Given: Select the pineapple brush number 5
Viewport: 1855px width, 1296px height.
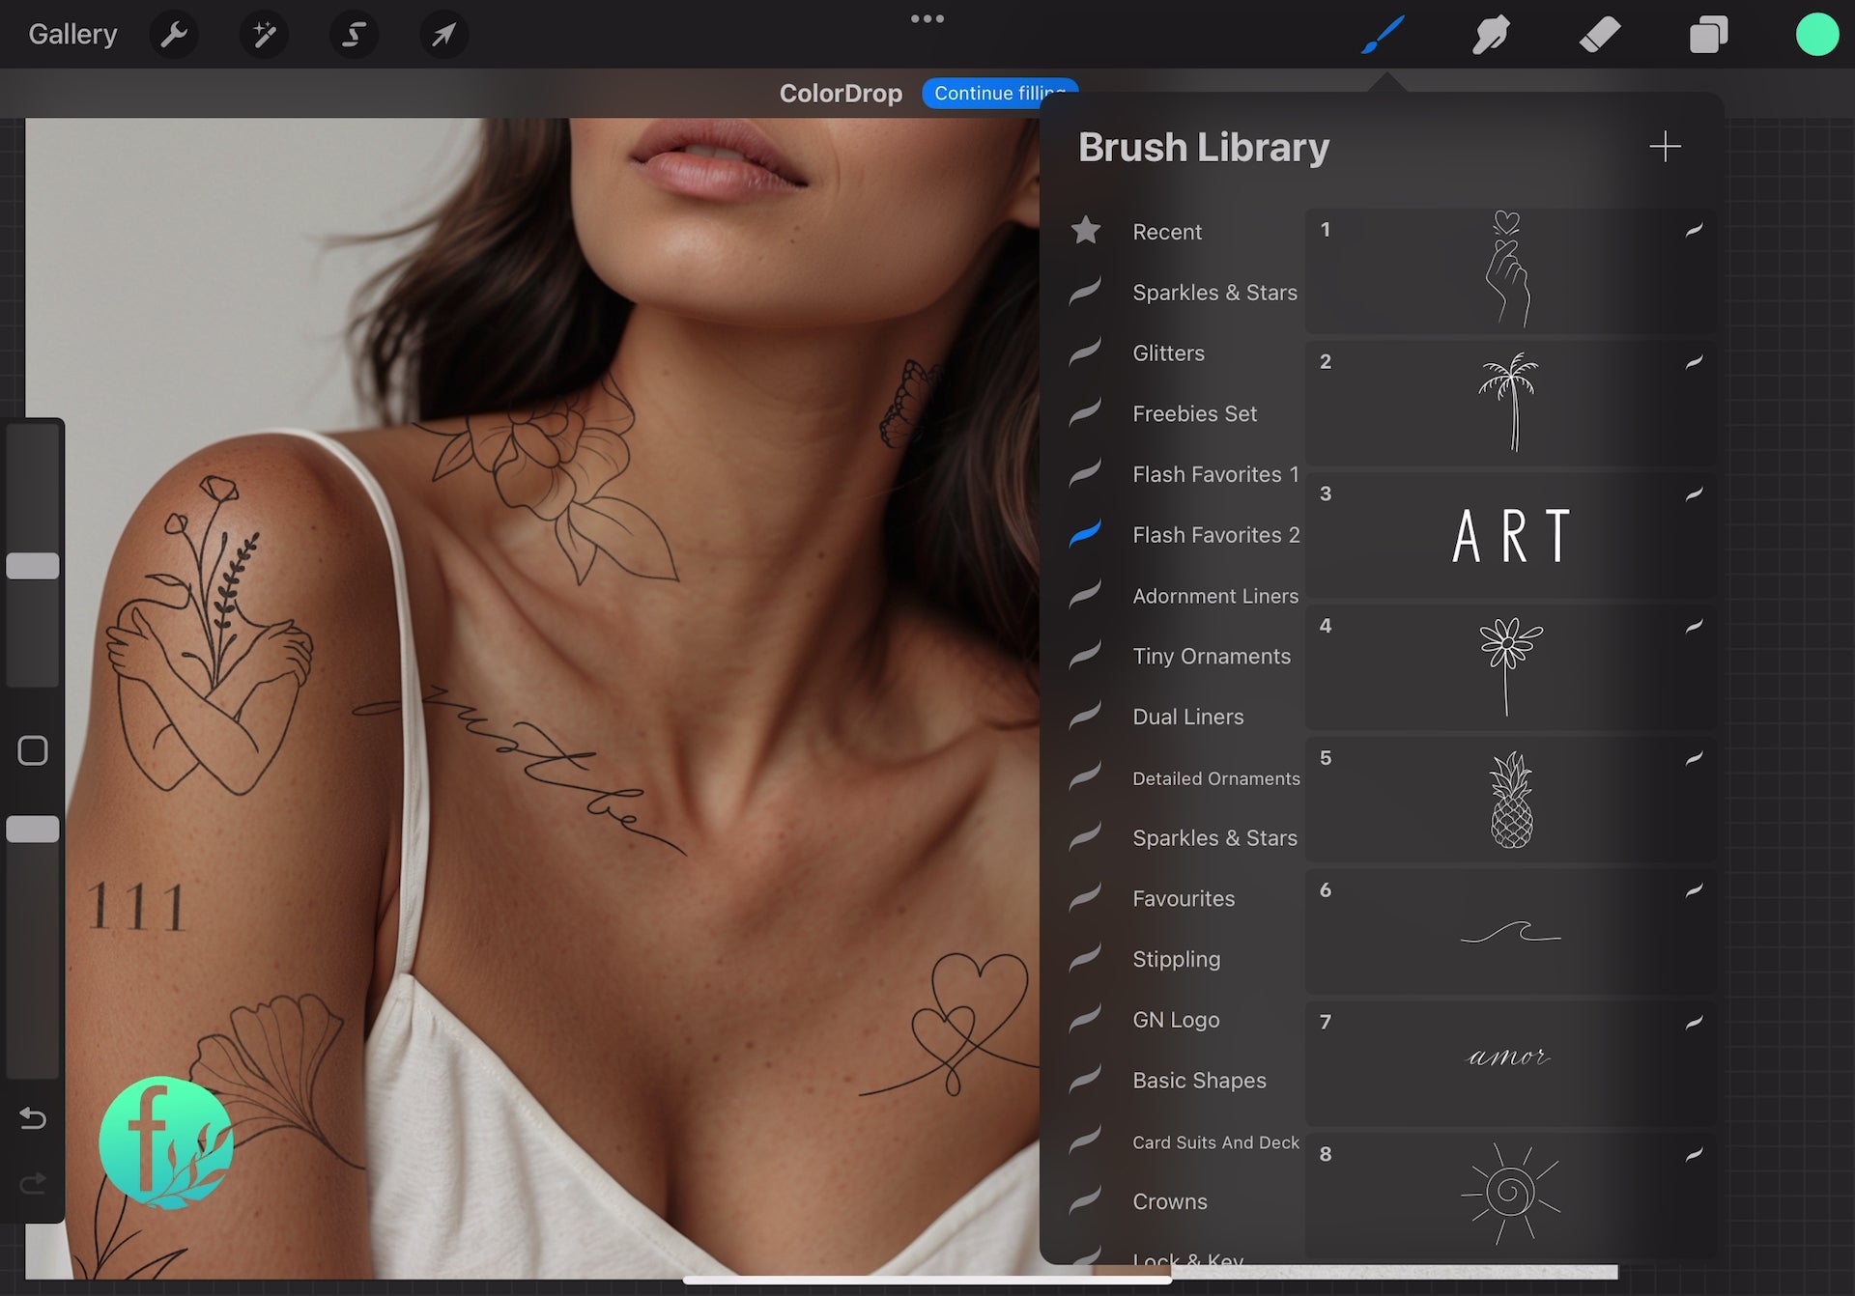Looking at the screenshot, I should (1510, 800).
